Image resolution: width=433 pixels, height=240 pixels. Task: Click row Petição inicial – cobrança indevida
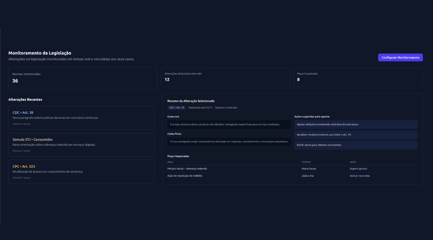click(x=292, y=169)
